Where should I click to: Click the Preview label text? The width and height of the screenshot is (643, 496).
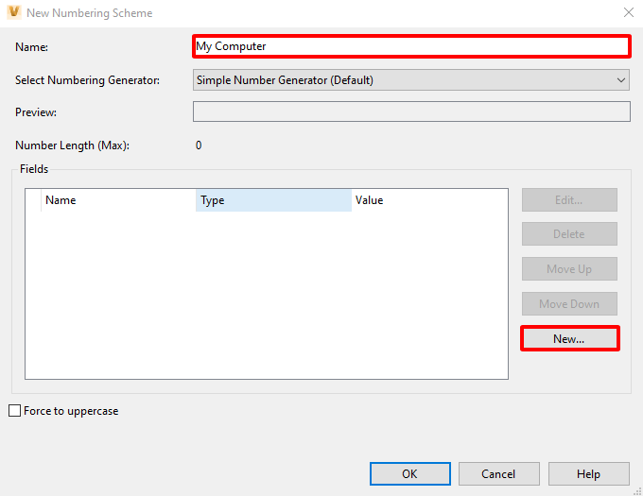(36, 112)
